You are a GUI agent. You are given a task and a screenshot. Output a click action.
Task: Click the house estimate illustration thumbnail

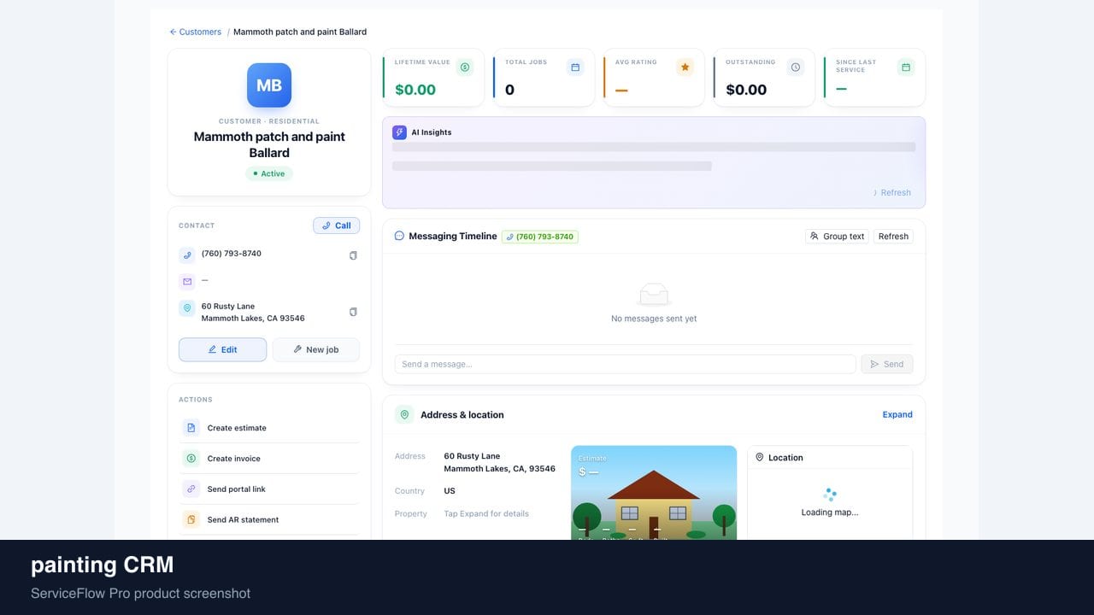[654, 493]
